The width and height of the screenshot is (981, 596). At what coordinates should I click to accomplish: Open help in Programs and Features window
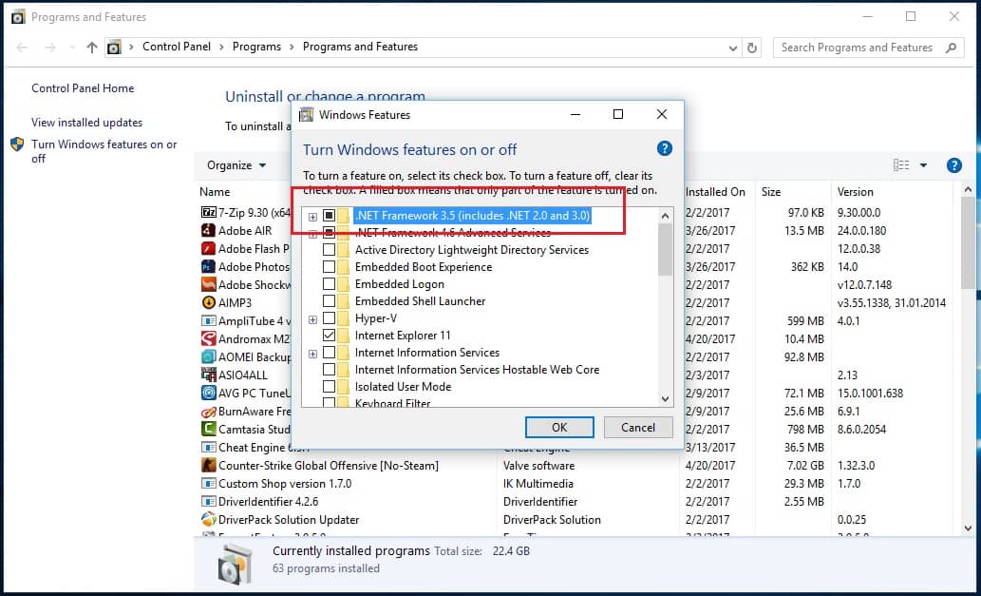coord(954,165)
